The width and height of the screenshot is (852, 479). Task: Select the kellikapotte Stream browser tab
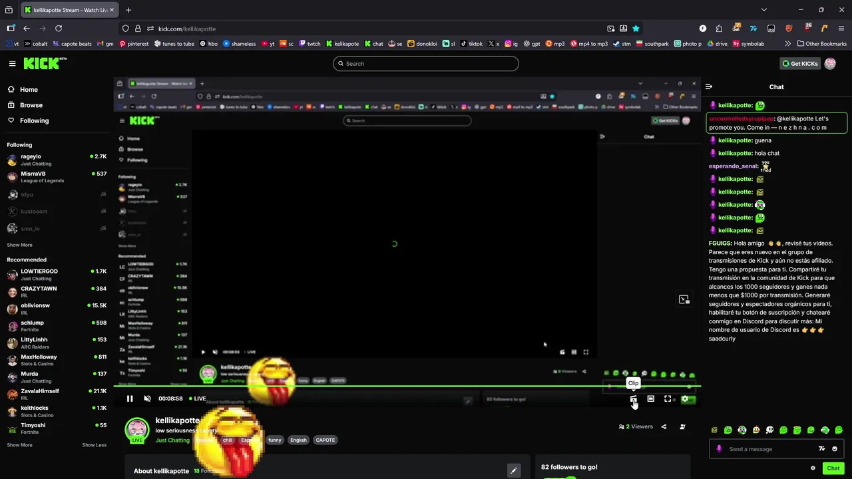69,10
